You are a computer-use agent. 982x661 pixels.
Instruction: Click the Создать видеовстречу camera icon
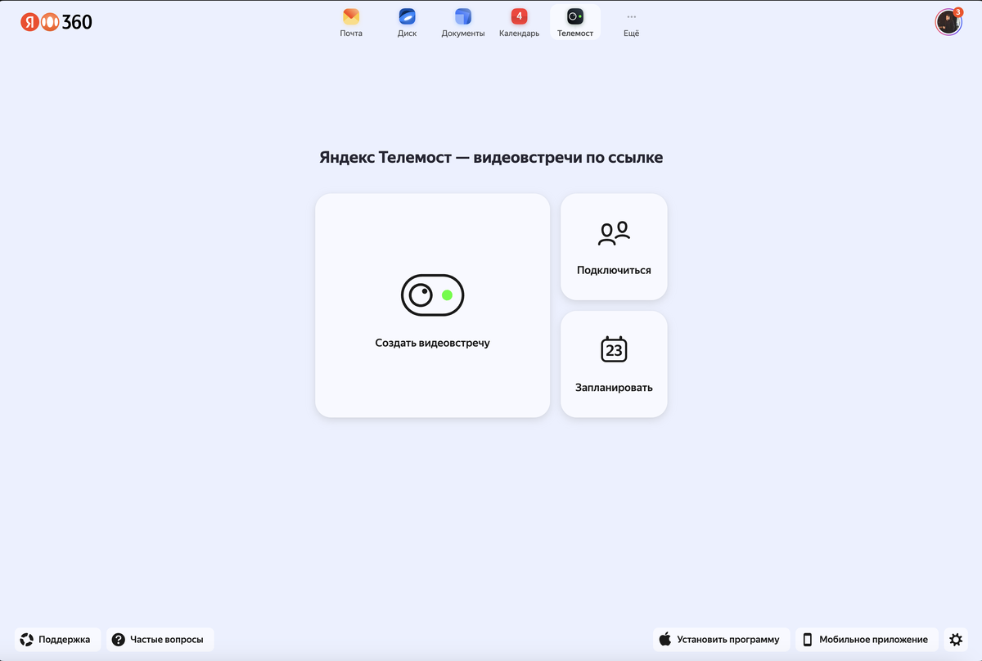click(432, 295)
